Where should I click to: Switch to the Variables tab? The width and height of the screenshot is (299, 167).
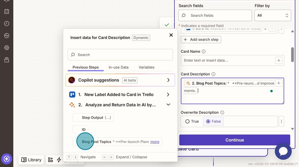click(146, 67)
